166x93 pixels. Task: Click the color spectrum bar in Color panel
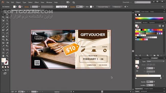149,19
